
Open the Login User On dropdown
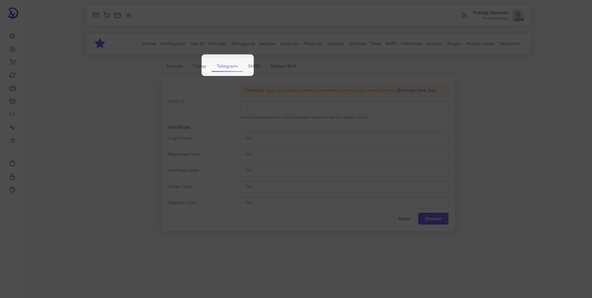click(x=344, y=138)
